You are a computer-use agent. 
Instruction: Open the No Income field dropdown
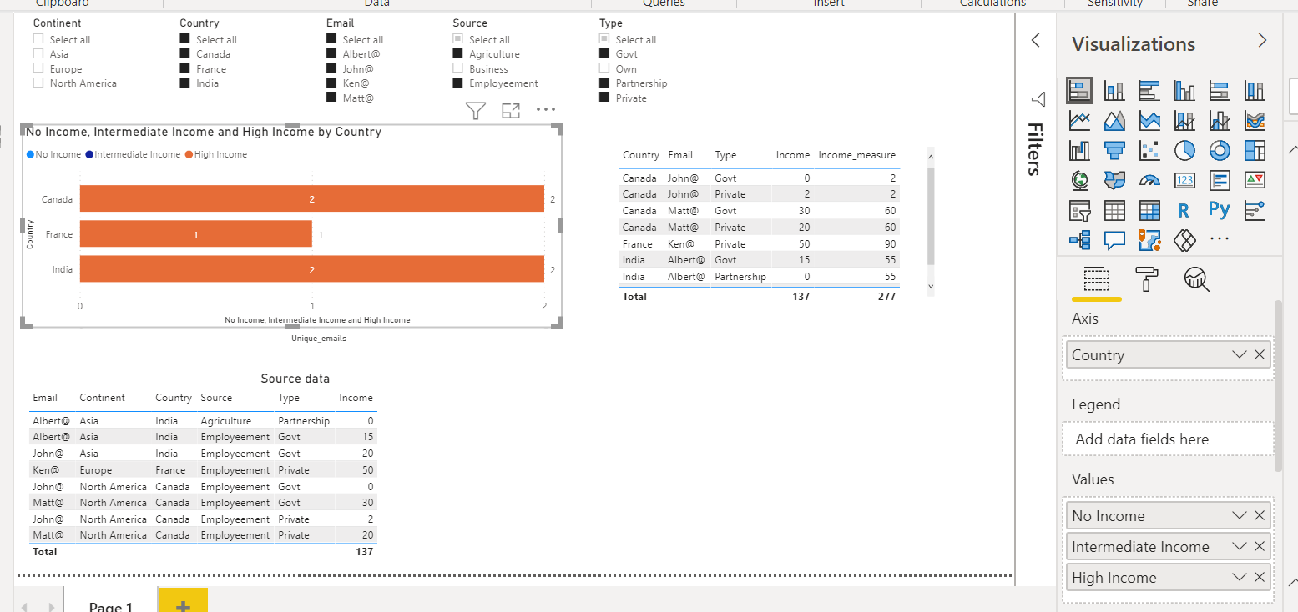[1240, 516]
